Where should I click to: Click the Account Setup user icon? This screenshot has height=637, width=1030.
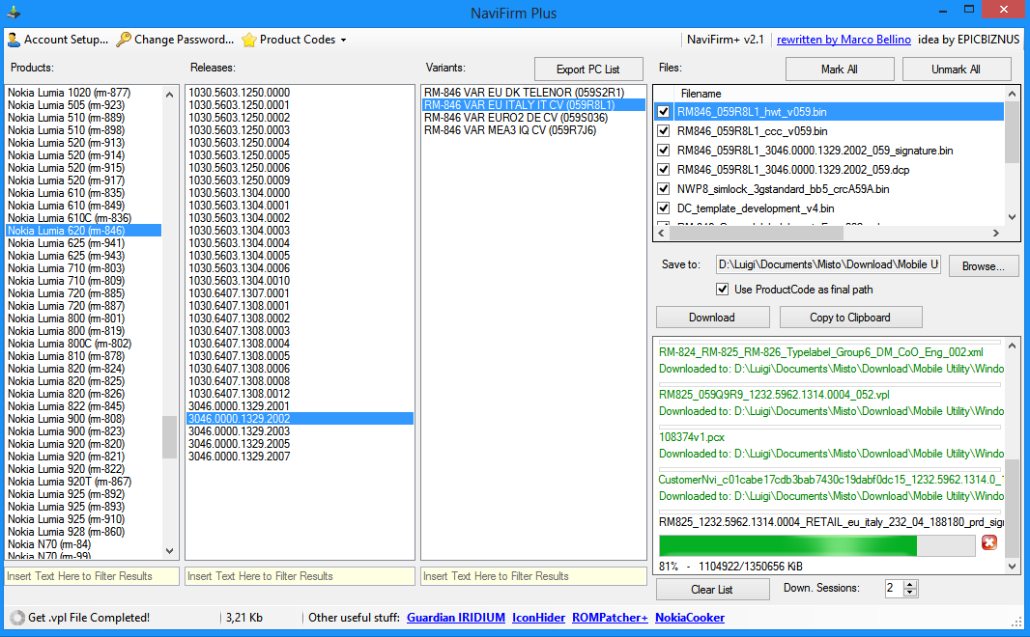[14, 40]
